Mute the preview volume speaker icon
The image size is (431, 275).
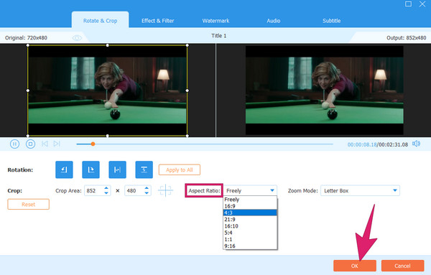click(x=416, y=144)
